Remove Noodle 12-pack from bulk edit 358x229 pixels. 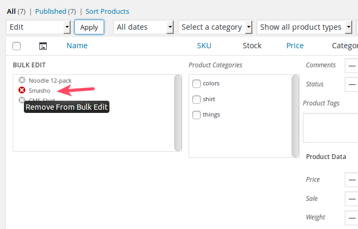(22, 80)
